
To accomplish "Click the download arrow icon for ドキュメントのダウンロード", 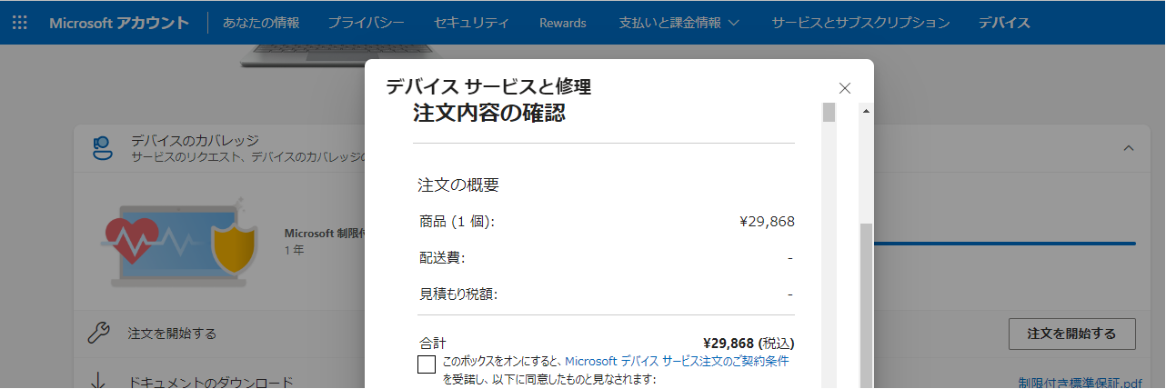I will [99, 382].
